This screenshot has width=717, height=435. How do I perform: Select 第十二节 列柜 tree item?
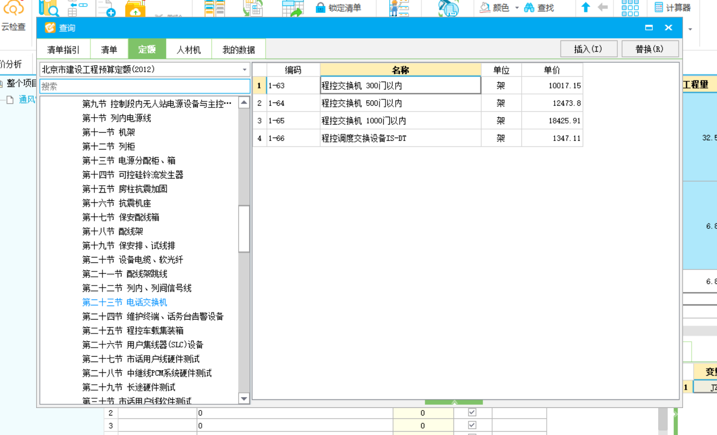pyautogui.click(x=108, y=146)
